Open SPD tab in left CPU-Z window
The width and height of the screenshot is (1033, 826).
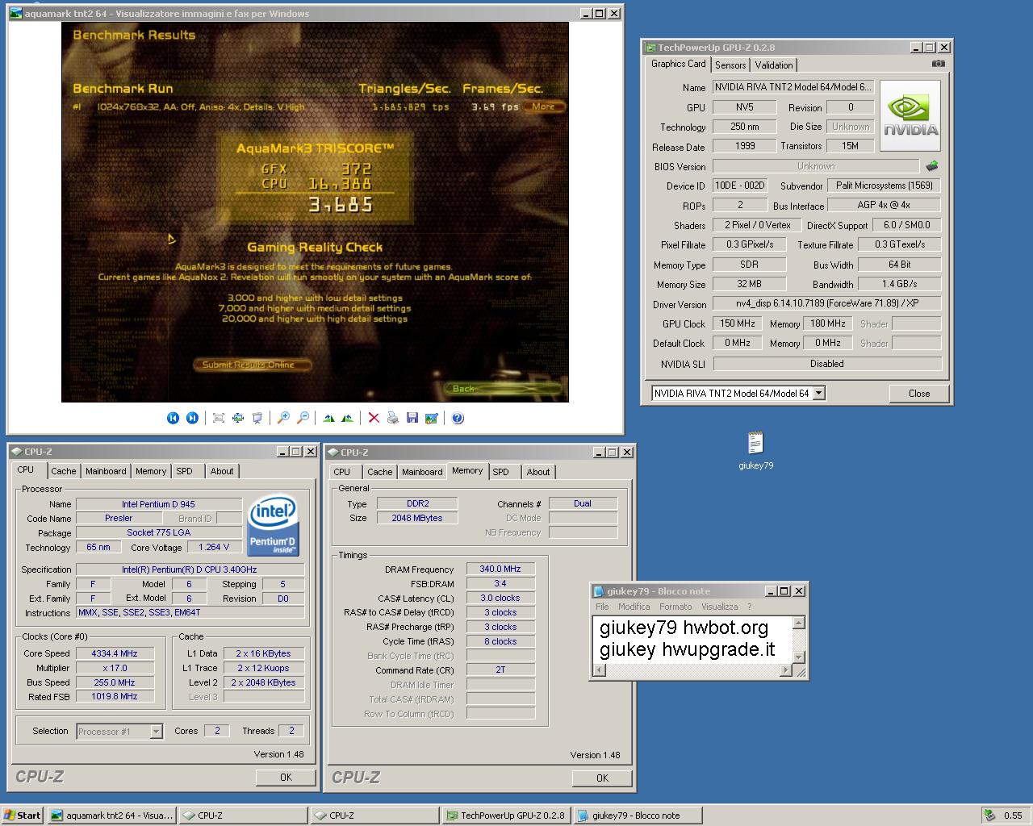(185, 471)
